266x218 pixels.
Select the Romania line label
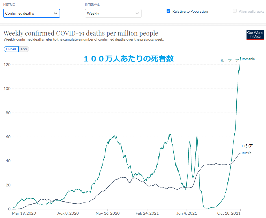click(x=248, y=59)
